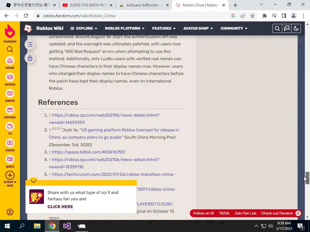The width and height of the screenshot is (310, 232).
Task: Click the page vertical scrollbar thumb
Action: (x=307, y=178)
